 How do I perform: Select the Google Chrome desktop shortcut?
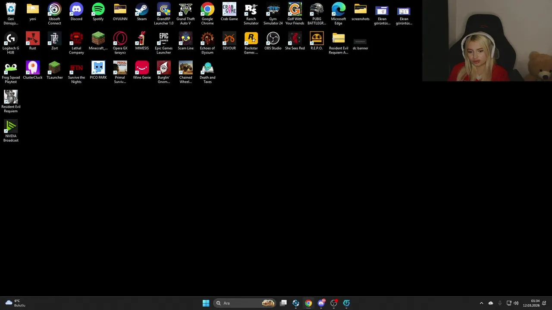point(207,14)
